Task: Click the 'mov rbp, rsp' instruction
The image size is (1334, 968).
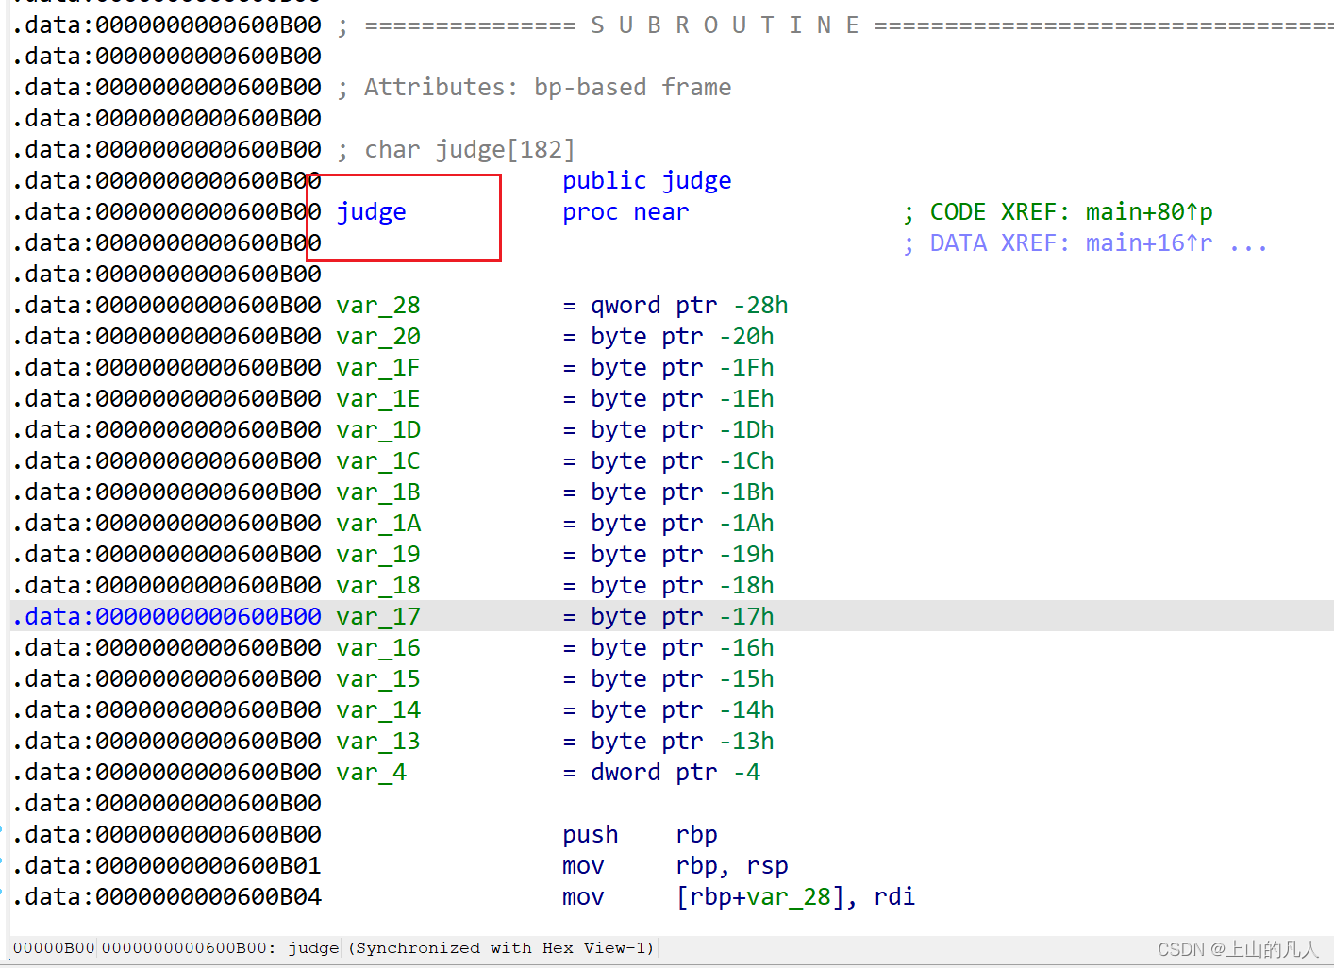Action: pyautogui.click(x=675, y=866)
